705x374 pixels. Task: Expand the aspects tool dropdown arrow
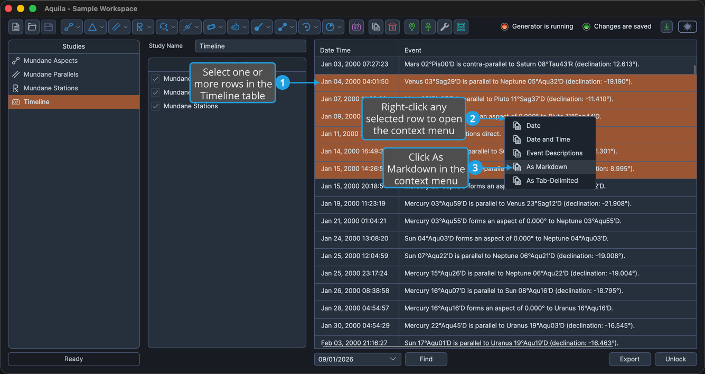[x=78, y=27]
